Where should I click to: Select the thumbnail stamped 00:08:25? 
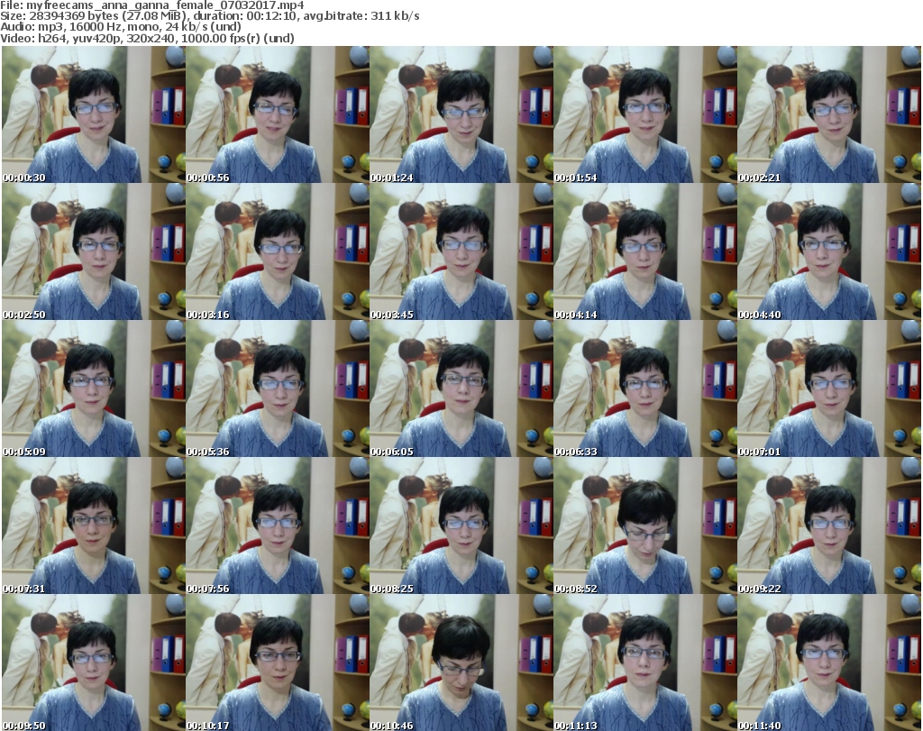click(x=461, y=525)
